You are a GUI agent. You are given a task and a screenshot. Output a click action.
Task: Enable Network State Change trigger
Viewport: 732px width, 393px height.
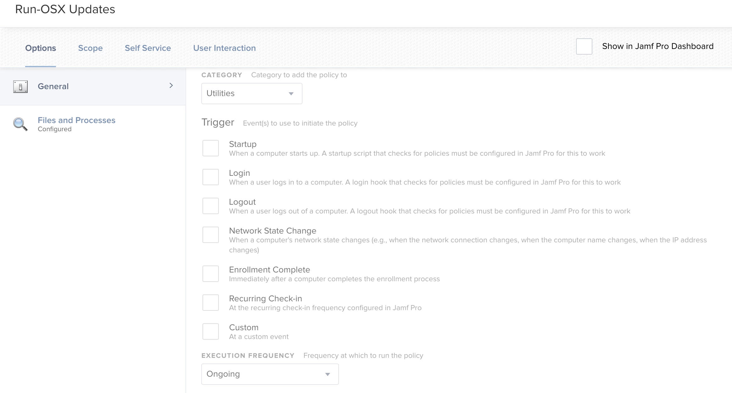point(211,235)
